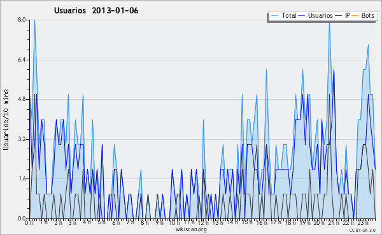Click the x-axis label '1 h'
This screenshot has height=235, width=382.
click(44, 222)
